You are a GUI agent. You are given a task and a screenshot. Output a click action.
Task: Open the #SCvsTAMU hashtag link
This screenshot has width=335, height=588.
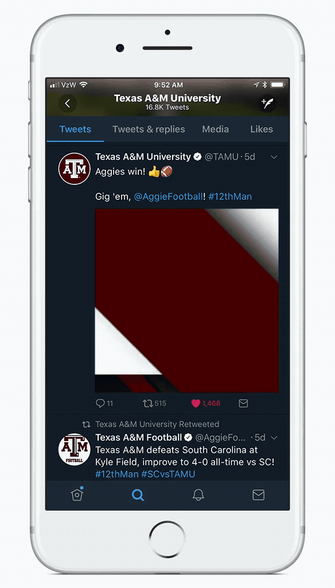point(168,474)
